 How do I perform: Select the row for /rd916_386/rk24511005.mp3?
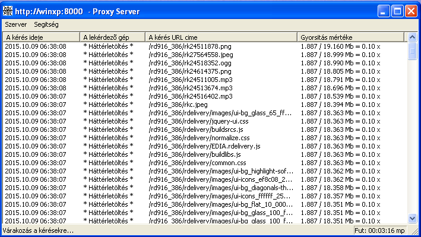click(205, 80)
